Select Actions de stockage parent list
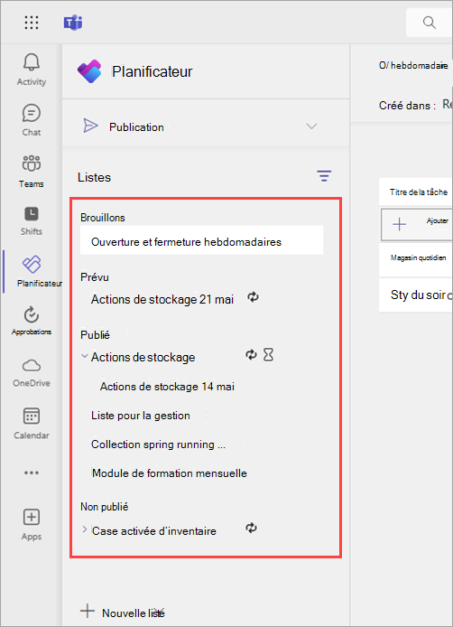This screenshot has height=627, width=453. pos(143,357)
